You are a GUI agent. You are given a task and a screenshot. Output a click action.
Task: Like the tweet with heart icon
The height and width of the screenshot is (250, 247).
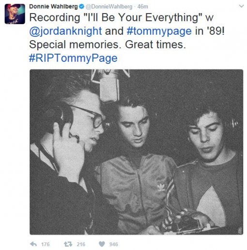pos(102,244)
